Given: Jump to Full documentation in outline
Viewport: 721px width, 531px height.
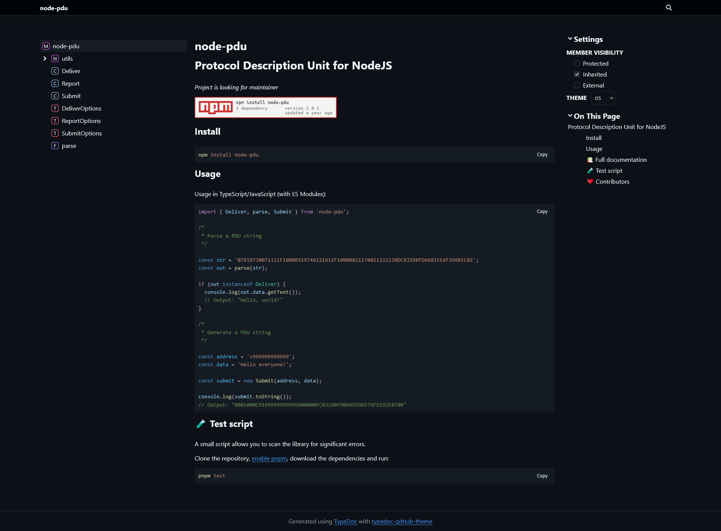Looking at the screenshot, I should pyautogui.click(x=617, y=160).
